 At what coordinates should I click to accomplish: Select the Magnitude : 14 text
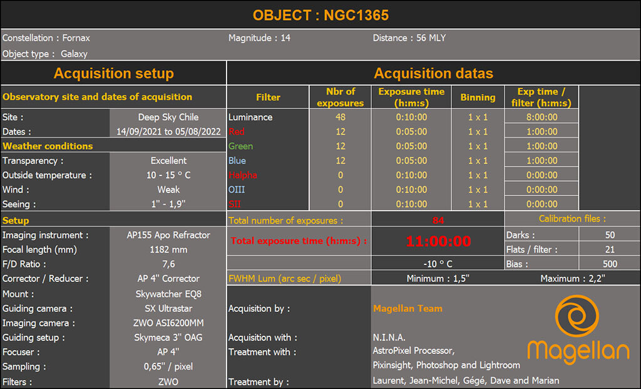[x=259, y=38]
